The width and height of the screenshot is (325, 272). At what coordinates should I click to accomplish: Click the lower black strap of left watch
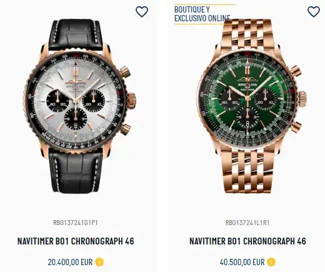click(x=76, y=172)
